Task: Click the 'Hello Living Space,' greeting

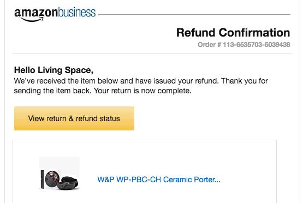Action: pyautogui.click(x=54, y=70)
